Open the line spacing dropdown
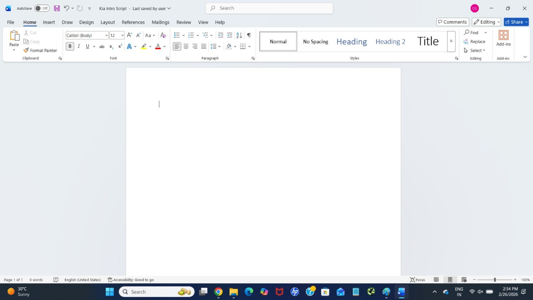 point(220,46)
